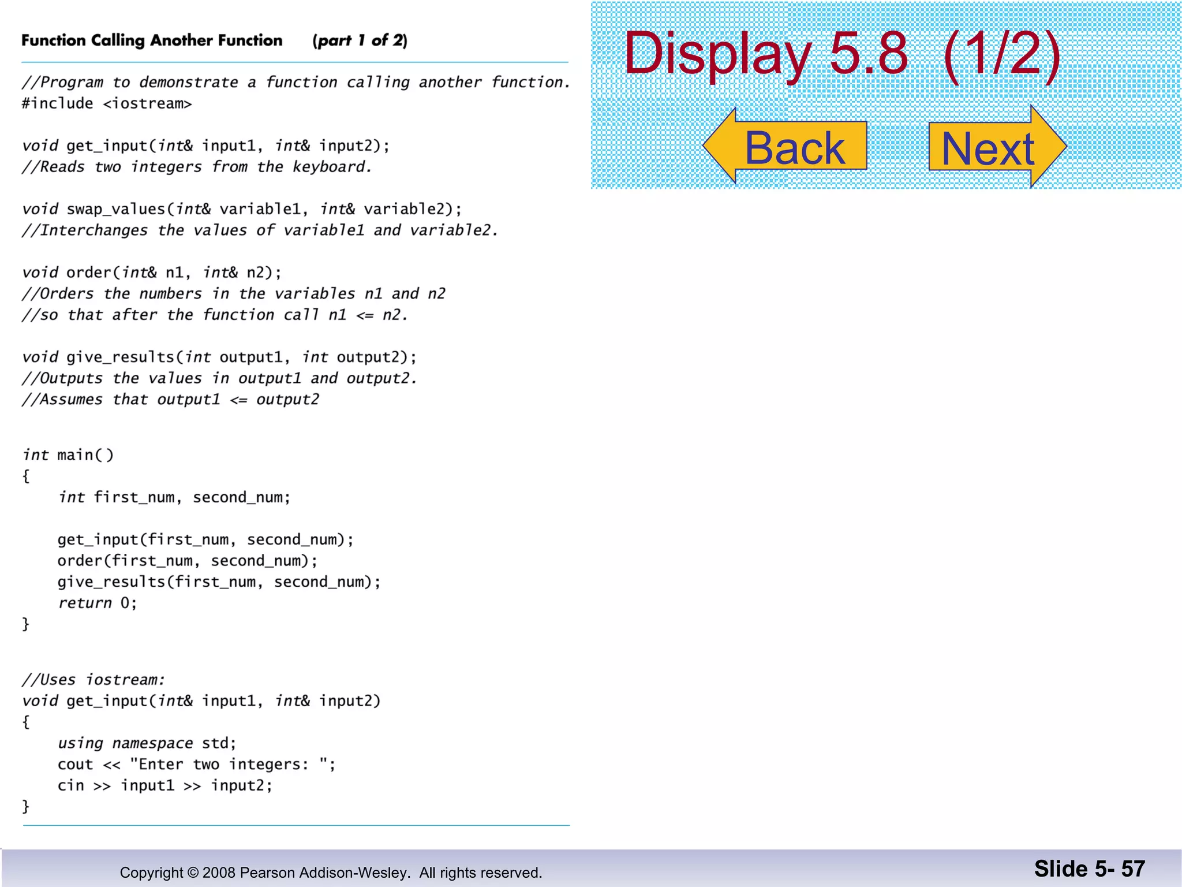Click the '//Assumes that output1 <= output2' comment
This screenshot has height=887, width=1182.
pos(170,400)
